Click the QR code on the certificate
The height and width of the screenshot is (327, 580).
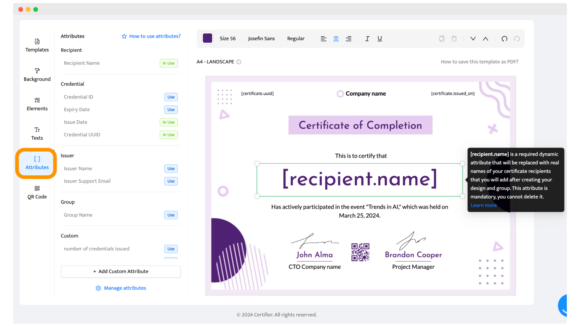[x=360, y=252]
